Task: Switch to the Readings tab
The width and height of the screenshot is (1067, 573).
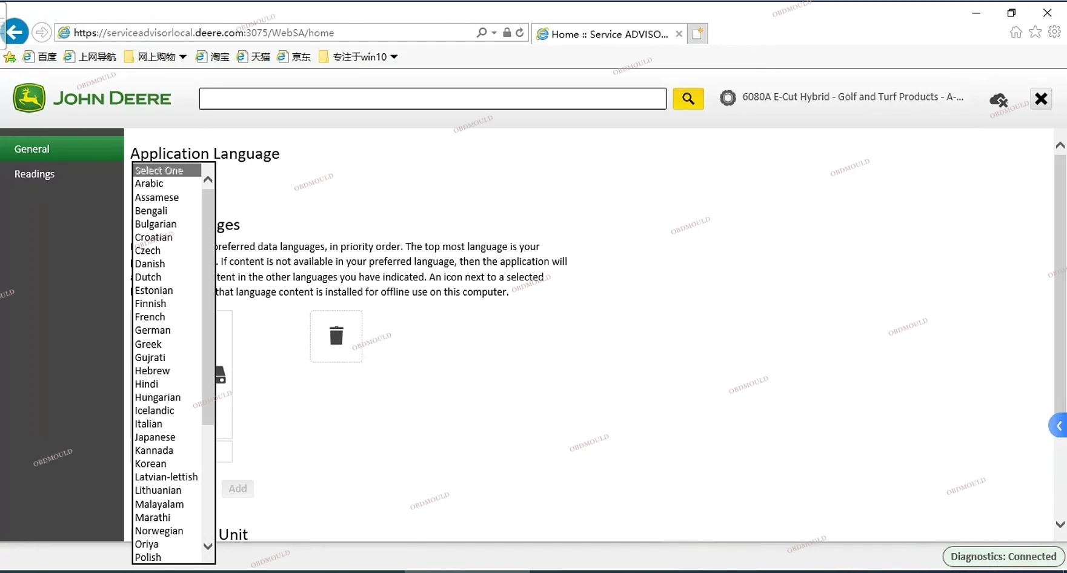Action: [35, 174]
